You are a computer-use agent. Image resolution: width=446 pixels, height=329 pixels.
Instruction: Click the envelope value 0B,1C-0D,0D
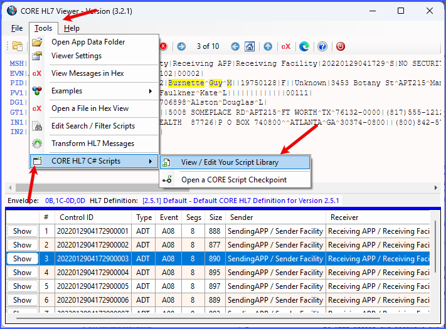click(x=65, y=201)
